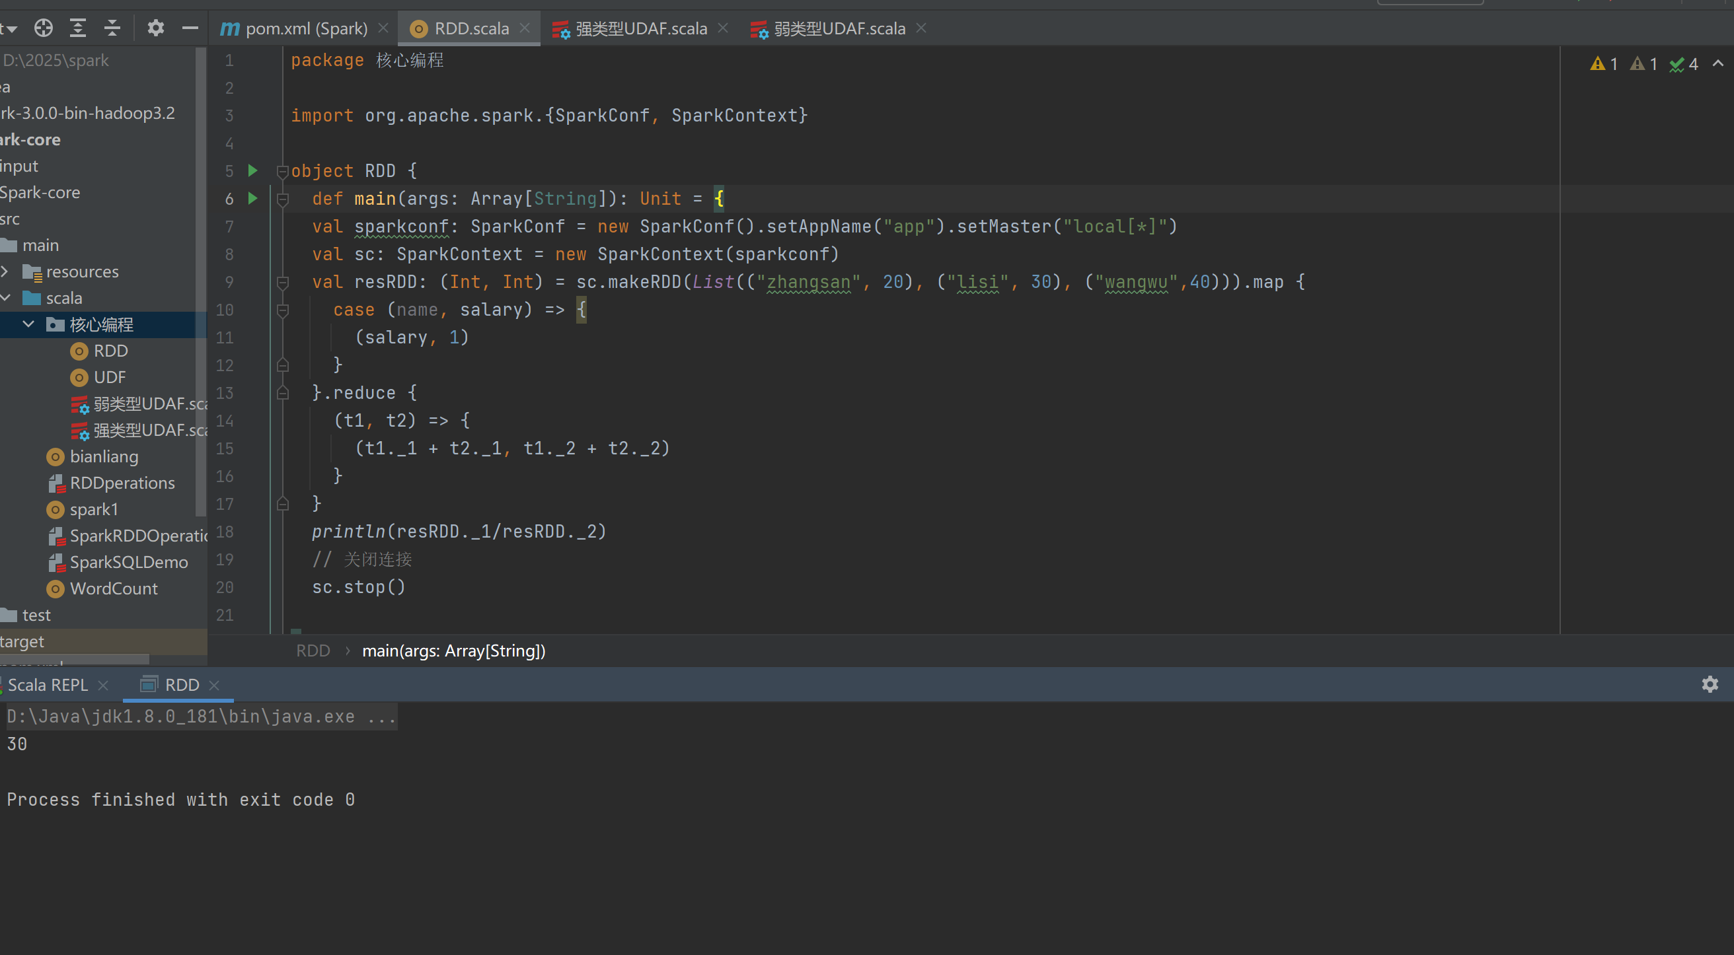
Task: Open run console settings gear icon
Action: (x=1710, y=685)
